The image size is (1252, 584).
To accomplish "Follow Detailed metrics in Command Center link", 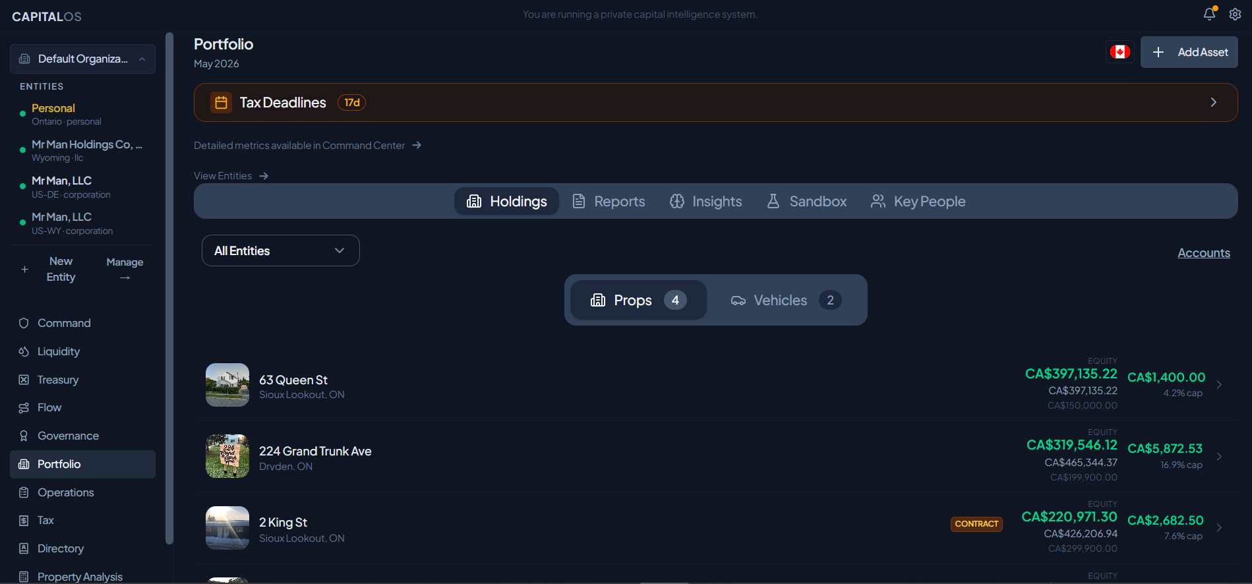I will pyautogui.click(x=307, y=145).
